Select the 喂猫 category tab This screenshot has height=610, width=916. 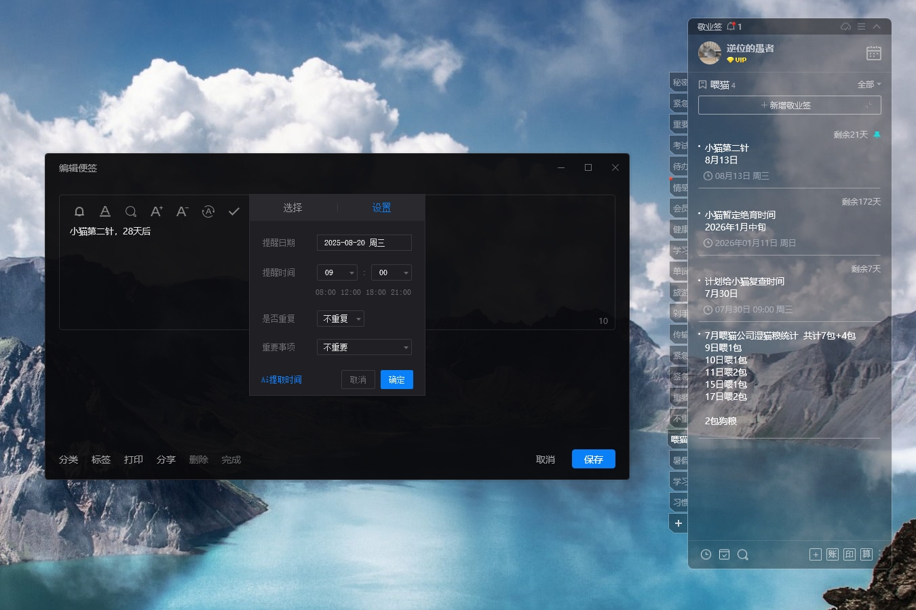(679, 440)
